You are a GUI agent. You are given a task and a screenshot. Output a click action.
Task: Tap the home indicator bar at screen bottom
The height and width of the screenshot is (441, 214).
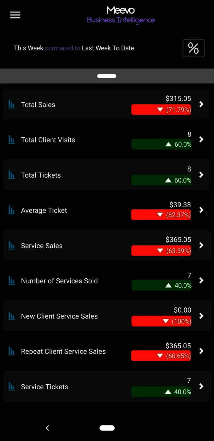pyautogui.click(x=107, y=428)
